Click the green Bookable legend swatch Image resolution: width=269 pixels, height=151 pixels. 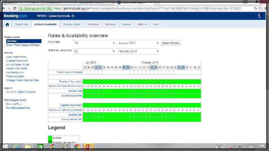point(50,138)
